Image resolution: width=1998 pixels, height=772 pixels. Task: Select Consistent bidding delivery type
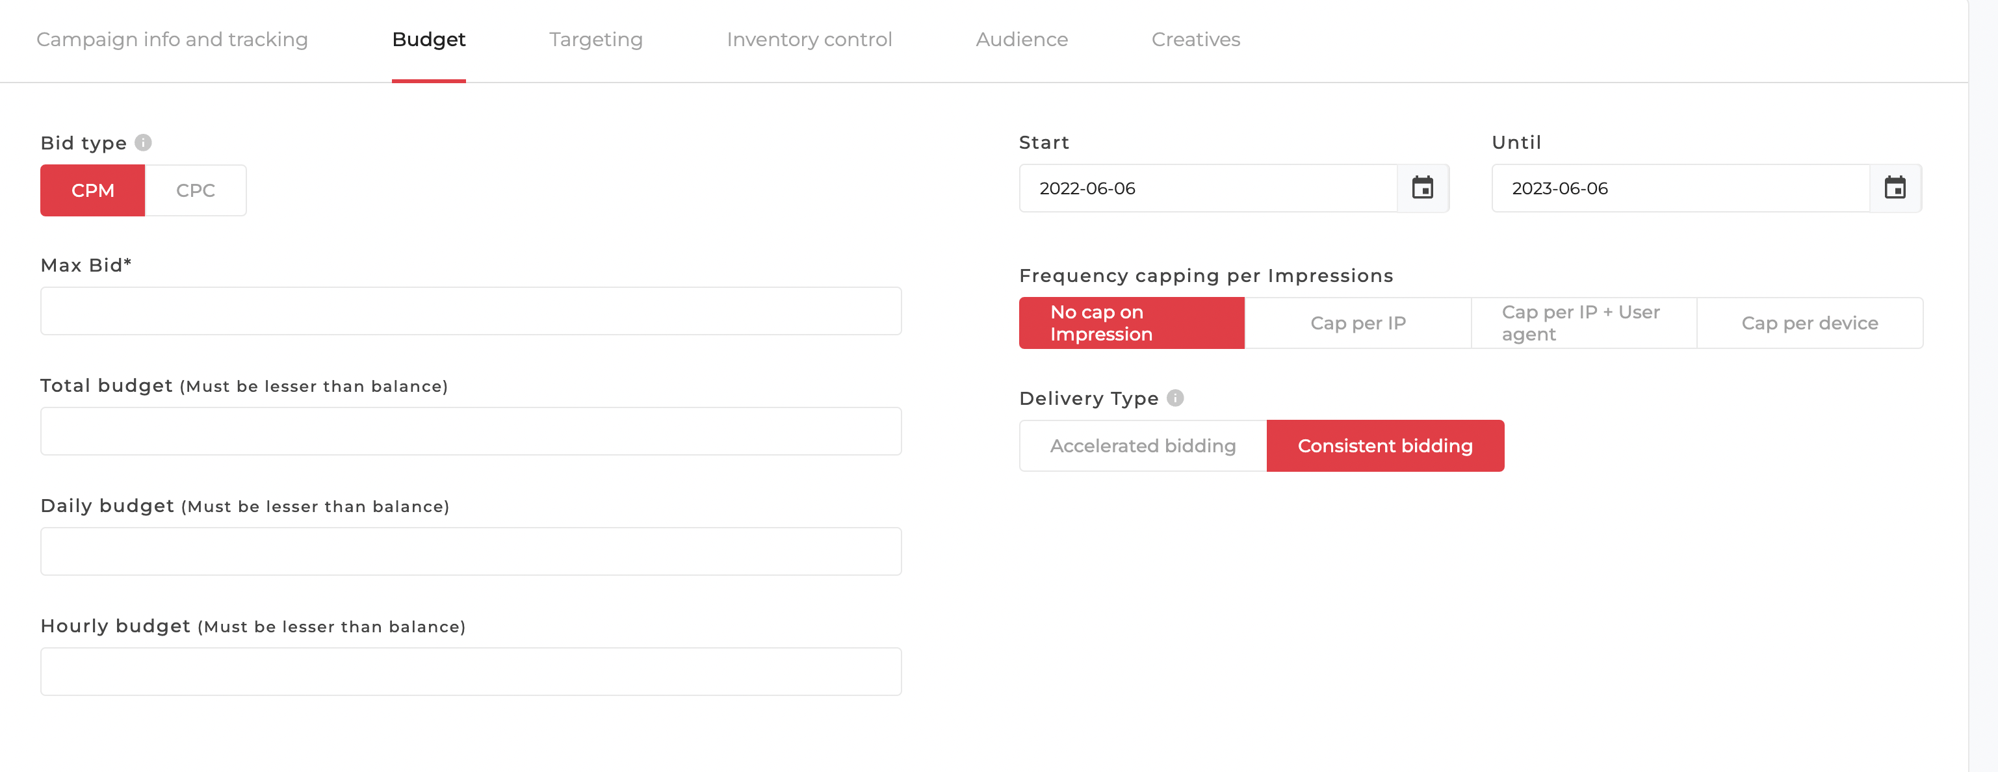(x=1385, y=446)
